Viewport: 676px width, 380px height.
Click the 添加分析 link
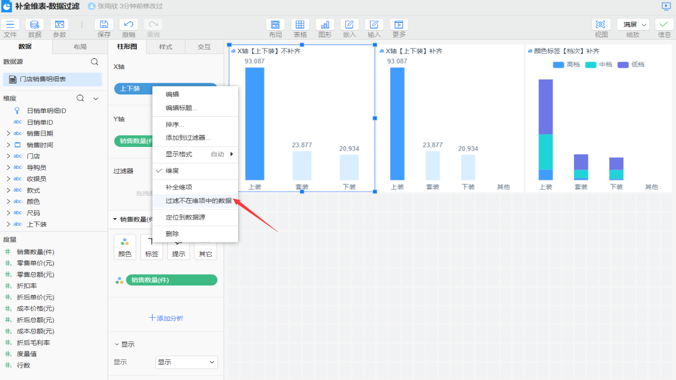click(166, 318)
